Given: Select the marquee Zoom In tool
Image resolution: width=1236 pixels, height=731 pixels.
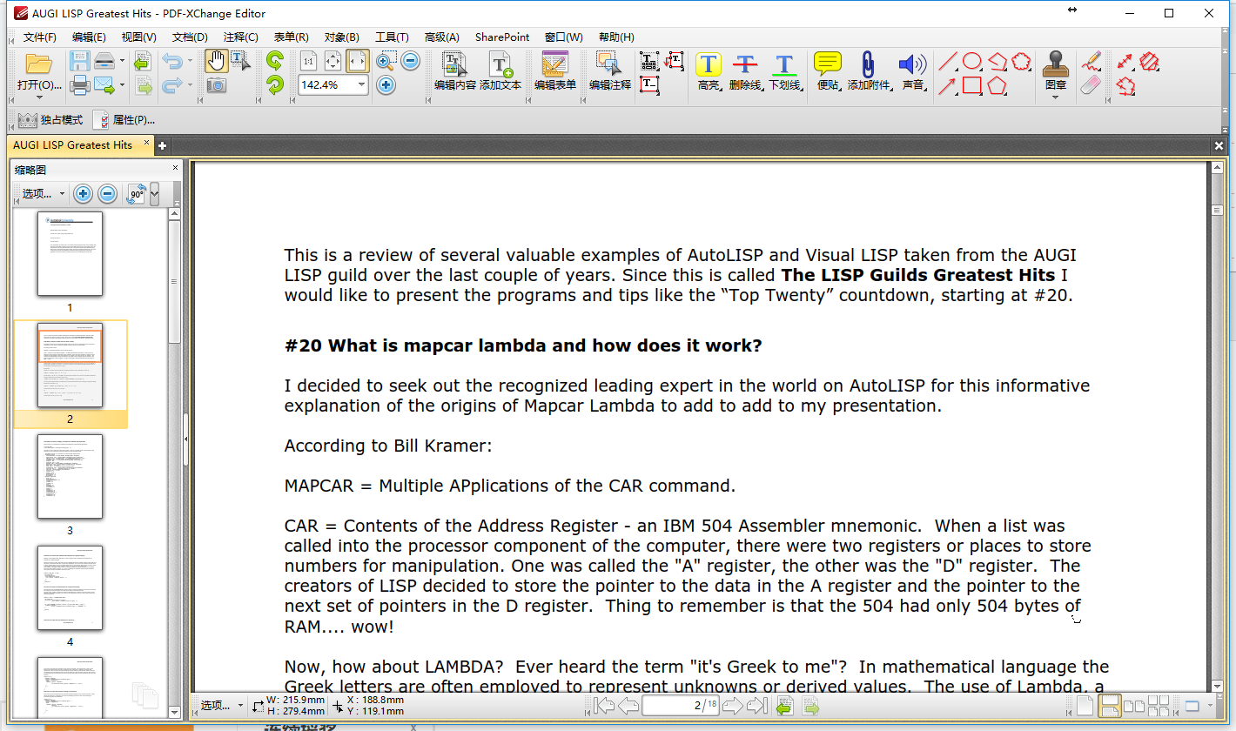Looking at the screenshot, I should [x=386, y=61].
